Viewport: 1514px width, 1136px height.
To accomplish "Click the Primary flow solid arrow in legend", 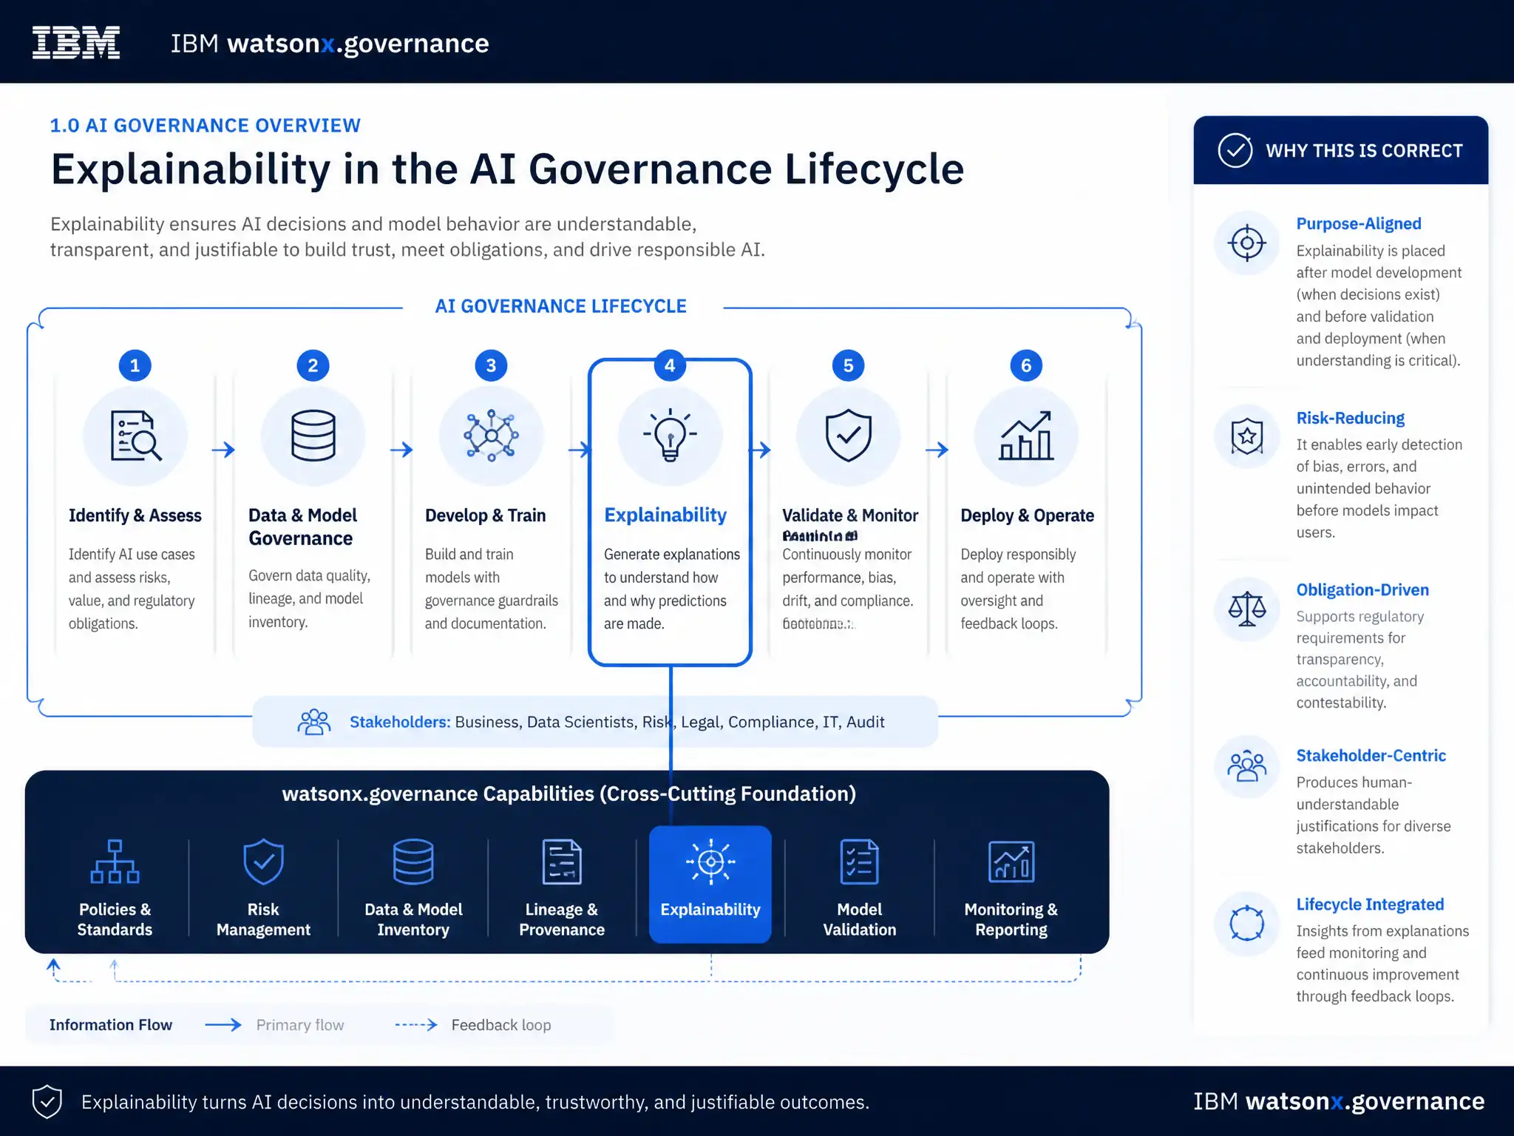I will (223, 1025).
